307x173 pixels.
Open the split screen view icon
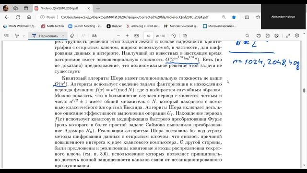[x=247, y=17]
